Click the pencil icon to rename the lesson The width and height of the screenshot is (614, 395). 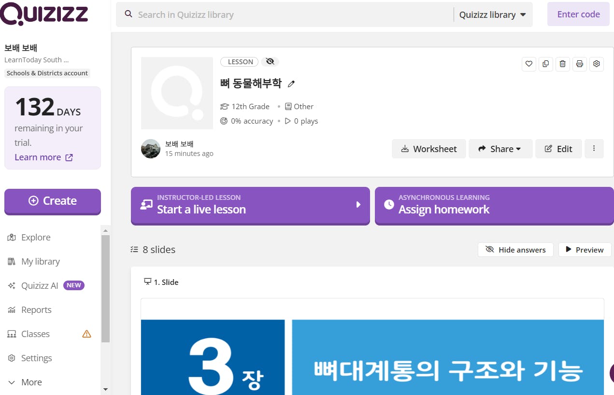pos(291,84)
